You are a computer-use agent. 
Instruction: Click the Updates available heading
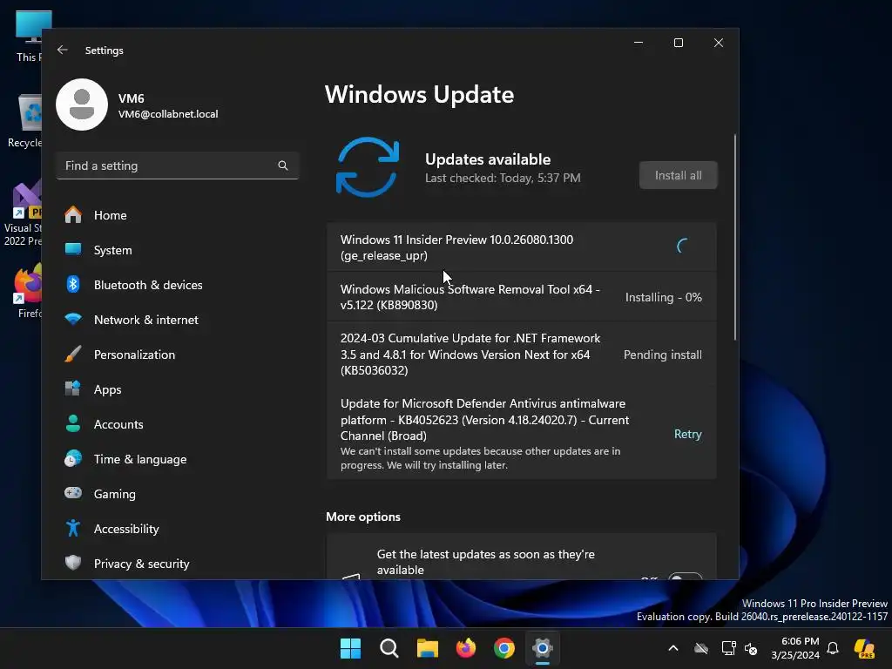coord(488,159)
